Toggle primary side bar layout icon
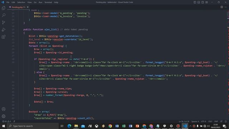Viewport: 229px width, 129px height. 195,2
